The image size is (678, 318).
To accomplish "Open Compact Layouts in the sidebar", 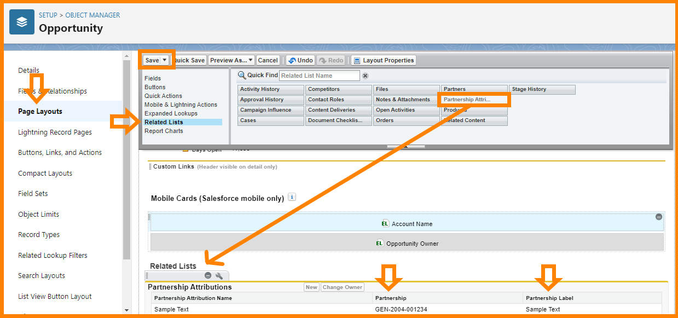I will 45,173.
